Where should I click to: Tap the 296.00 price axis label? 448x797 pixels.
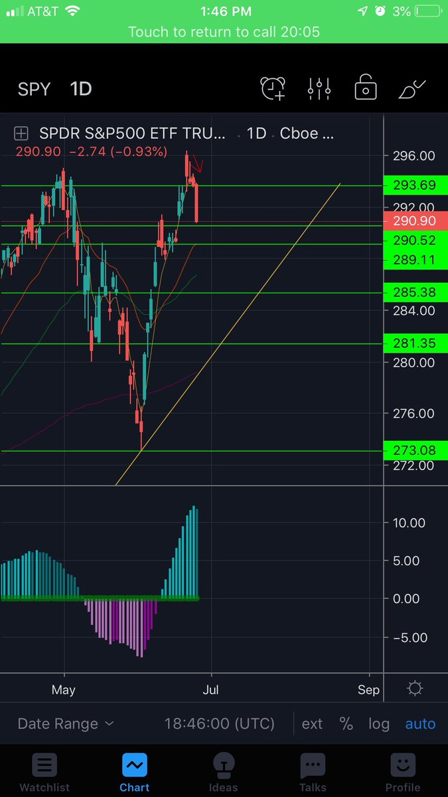pyautogui.click(x=413, y=156)
